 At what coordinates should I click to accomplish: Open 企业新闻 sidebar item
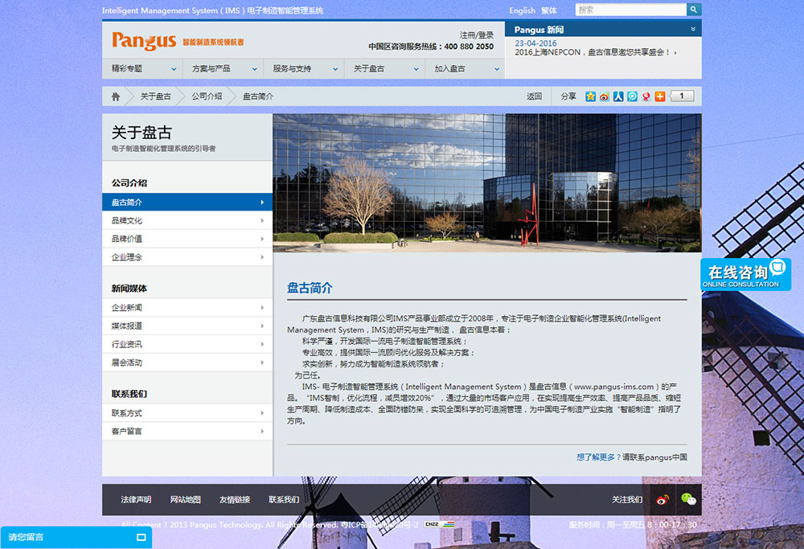click(187, 308)
